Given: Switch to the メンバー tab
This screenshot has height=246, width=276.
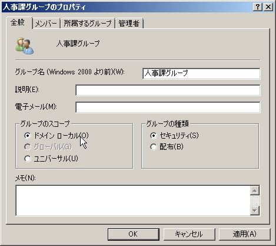Looking at the screenshot, I should [x=46, y=24].
